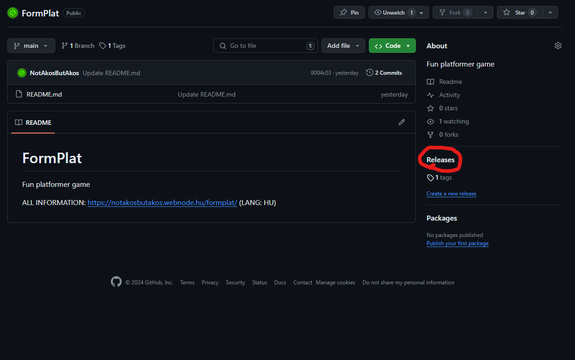Click Create a new release link

(451, 194)
